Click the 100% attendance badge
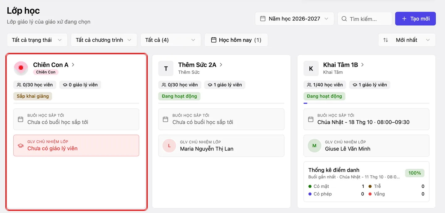The width and height of the screenshot is (445, 213). click(415, 173)
